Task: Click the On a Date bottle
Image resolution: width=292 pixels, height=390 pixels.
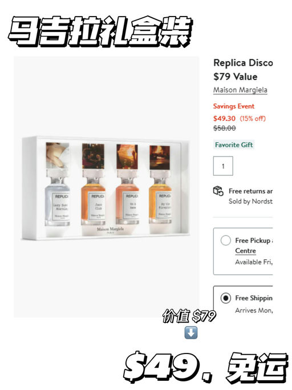Action: click(x=127, y=184)
